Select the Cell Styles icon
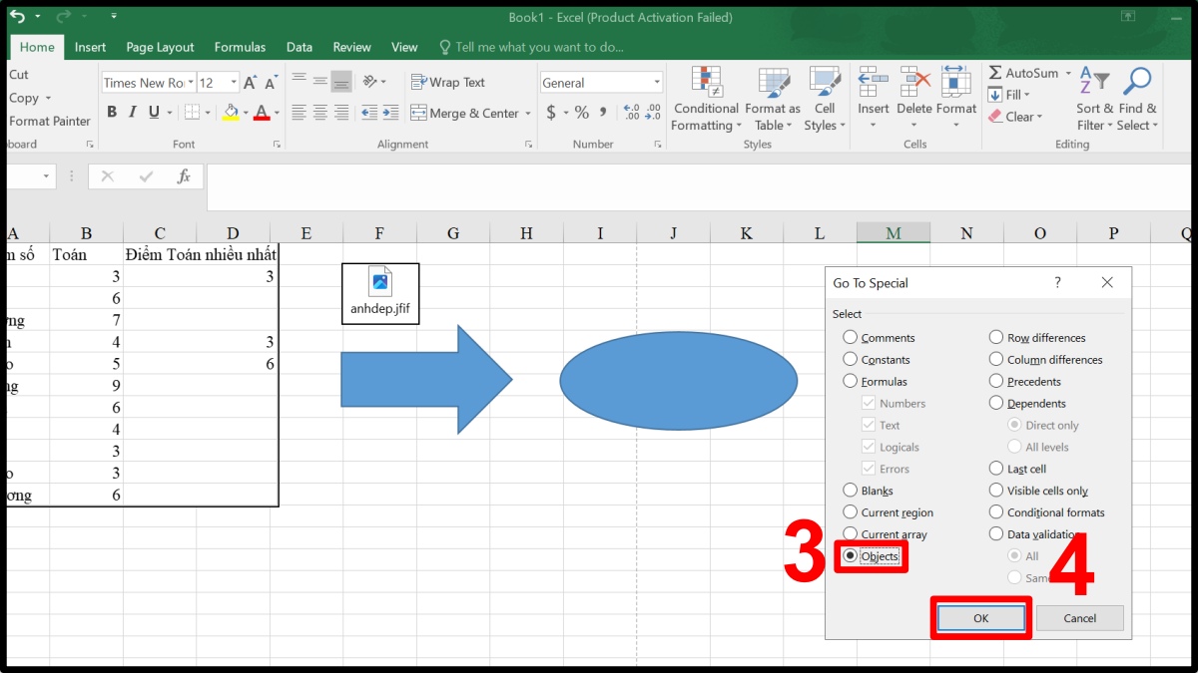The image size is (1198, 673). (x=825, y=100)
